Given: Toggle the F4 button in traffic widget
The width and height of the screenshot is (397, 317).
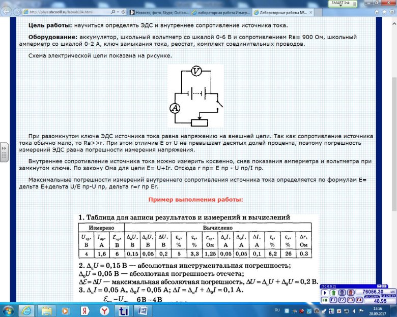Looking at the screenshot, I should 360,300.
